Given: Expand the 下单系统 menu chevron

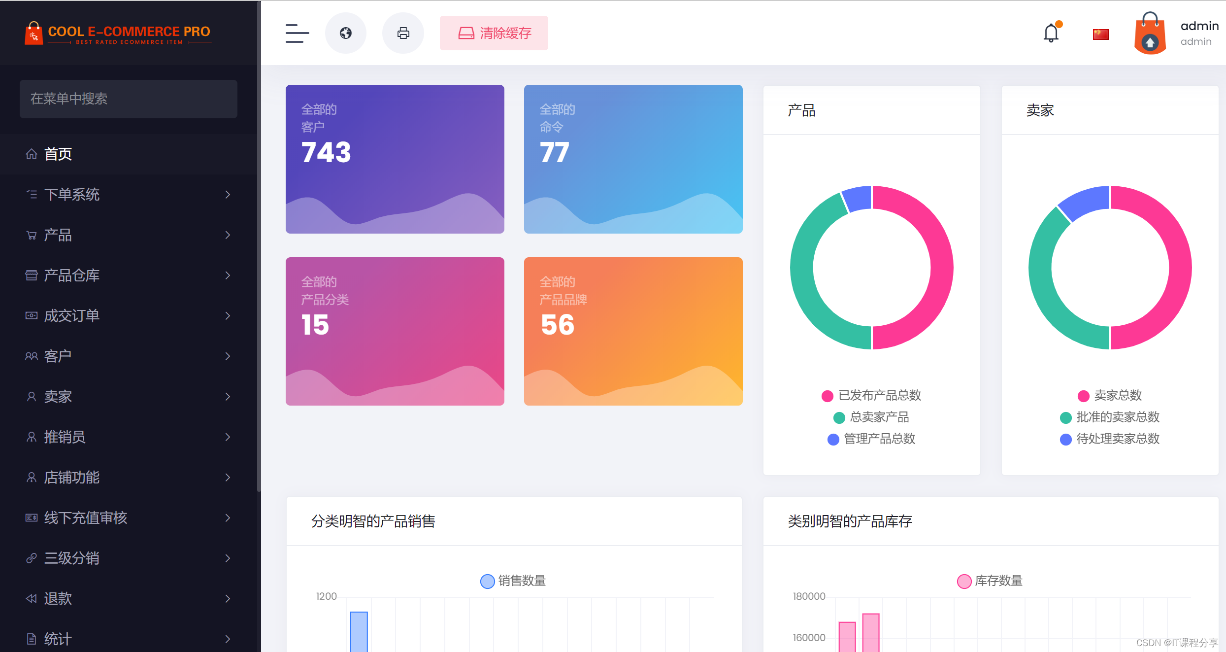Looking at the screenshot, I should click(x=228, y=195).
